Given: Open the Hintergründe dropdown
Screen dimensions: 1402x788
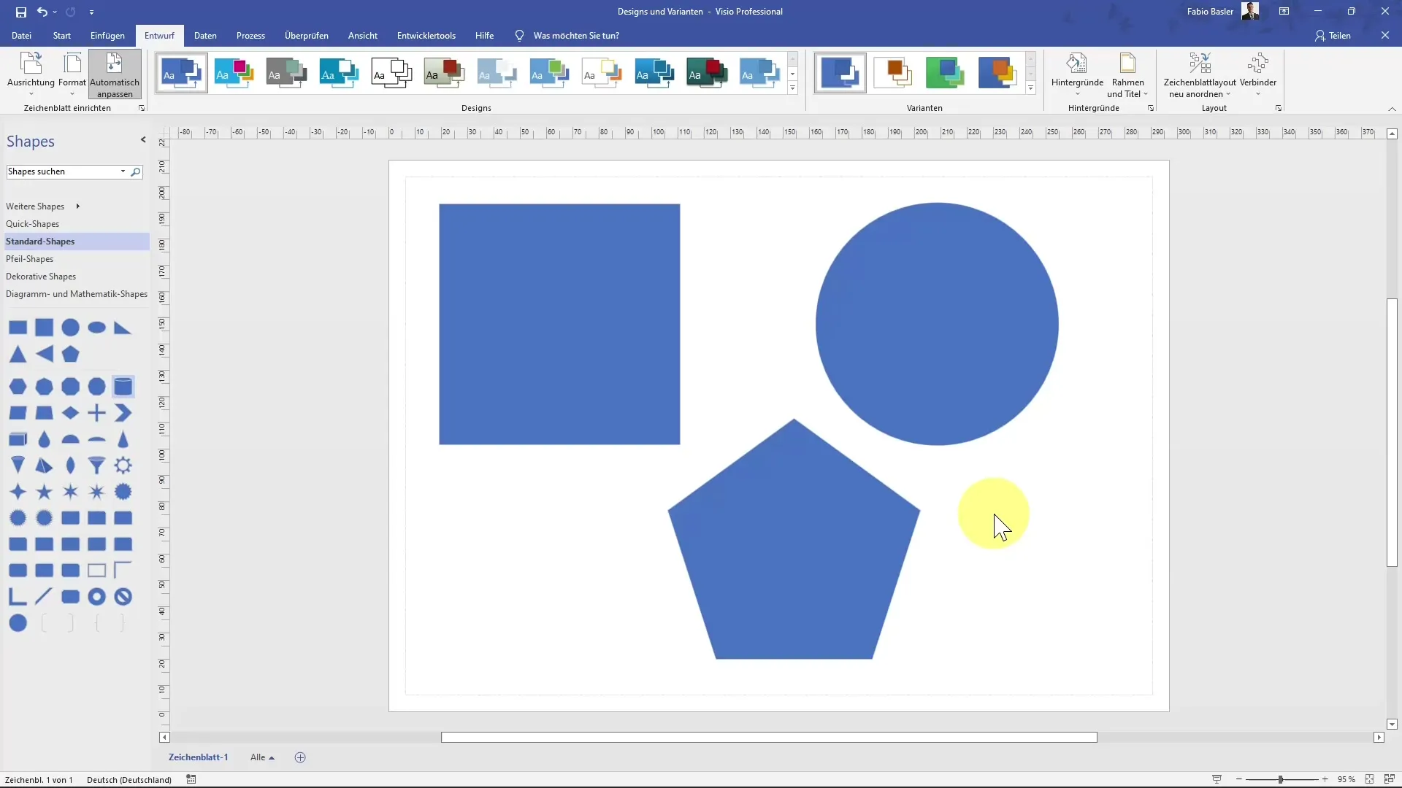Looking at the screenshot, I should point(1077,74).
